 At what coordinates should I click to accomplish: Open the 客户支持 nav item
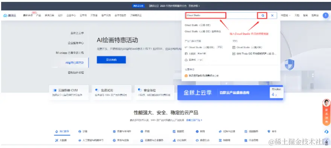point(106,15)
